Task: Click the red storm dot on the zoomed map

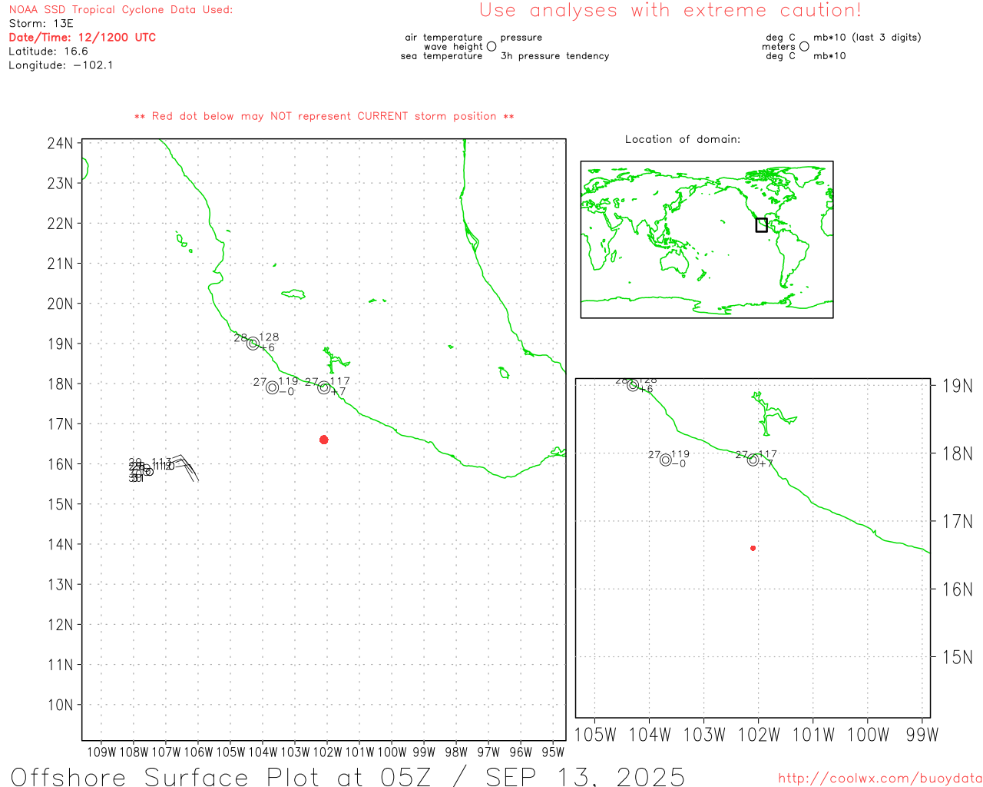Action: 753,548
